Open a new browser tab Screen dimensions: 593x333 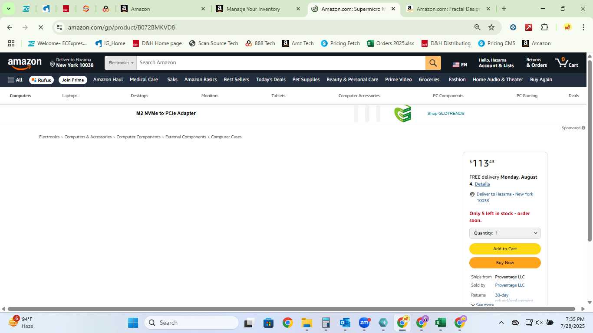point(504,9)
